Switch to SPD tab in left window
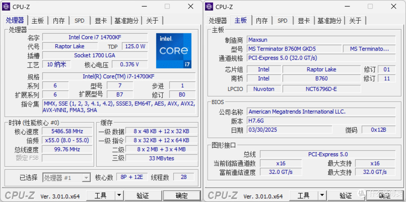Viewport: 406px width, 202px height. (79, 21)
